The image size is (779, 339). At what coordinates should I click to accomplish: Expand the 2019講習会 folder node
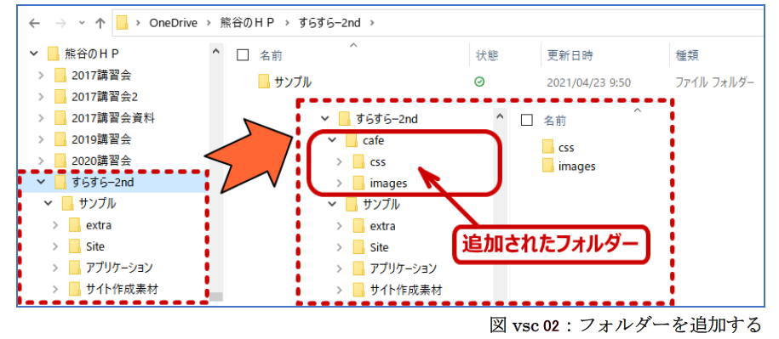(41, 139)
